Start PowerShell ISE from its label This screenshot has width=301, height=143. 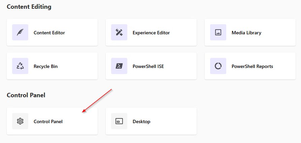tap(148, 67)
